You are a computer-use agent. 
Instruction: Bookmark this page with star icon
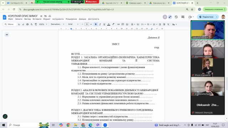click(192, 10)
